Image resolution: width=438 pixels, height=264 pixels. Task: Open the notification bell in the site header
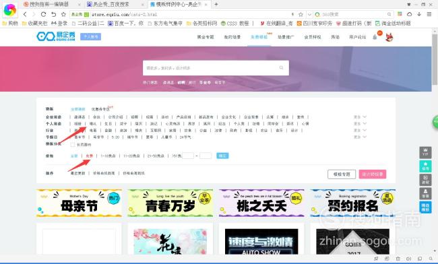click(x=375, y=37)
